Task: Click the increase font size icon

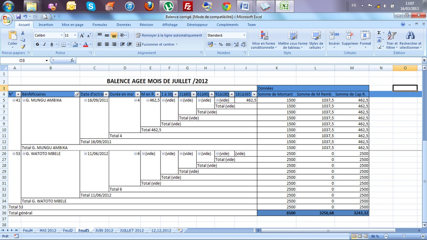Action: (82, 35)
